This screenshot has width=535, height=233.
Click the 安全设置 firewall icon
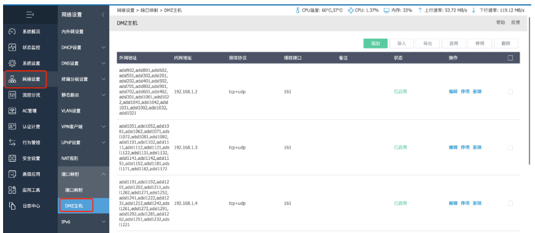click(x=12, y=158)
